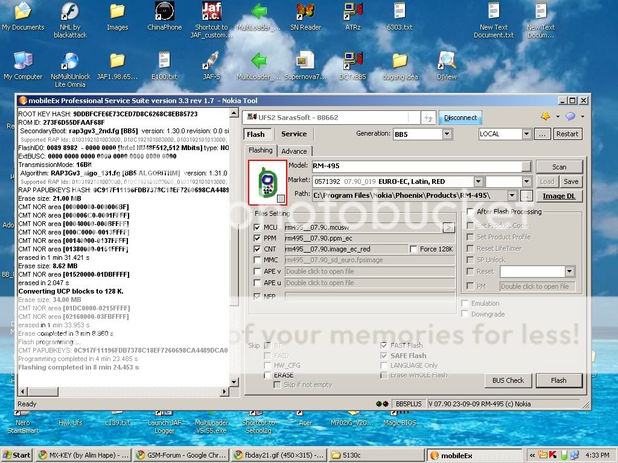
Task: Switch to the Flash tab beside Service
Action: (257, 134)
